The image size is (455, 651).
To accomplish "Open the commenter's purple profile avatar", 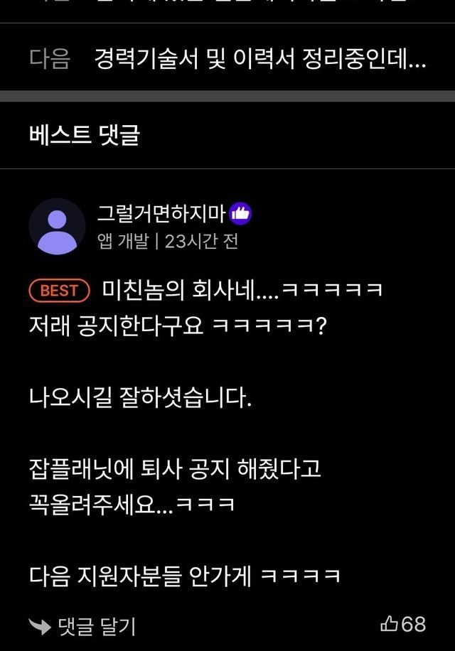I will [58, 227].
